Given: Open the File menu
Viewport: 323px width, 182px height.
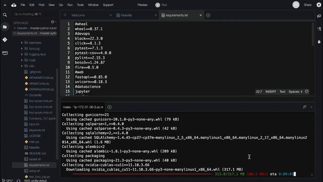Looking at the screenshot, I should (x=23, y=5).
